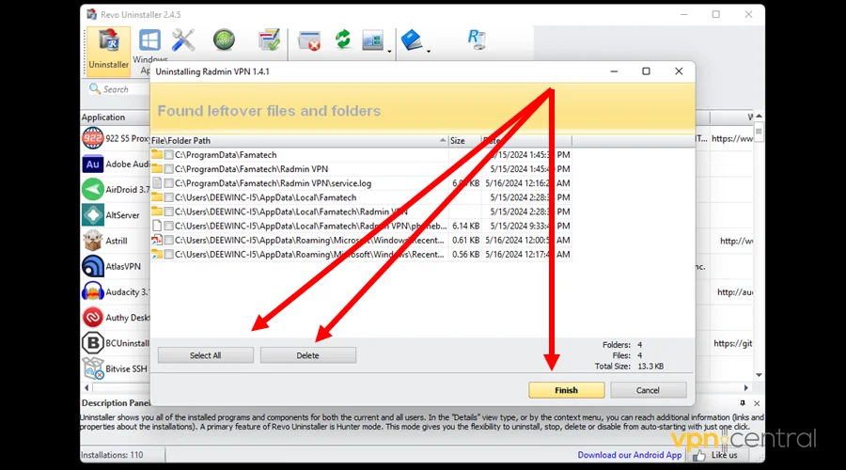
Task: Open the Help book dropdown arrow
Action: pos(429,52)
